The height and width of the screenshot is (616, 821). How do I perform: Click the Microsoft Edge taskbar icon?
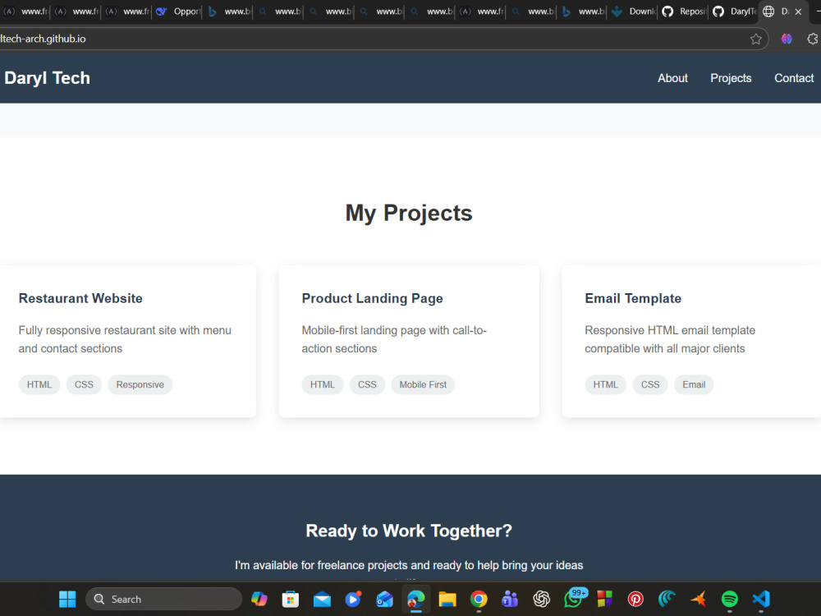pos(415,599)
